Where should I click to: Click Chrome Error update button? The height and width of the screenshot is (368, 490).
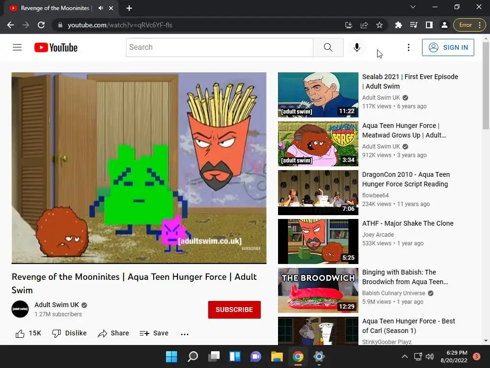pos(469,25)
